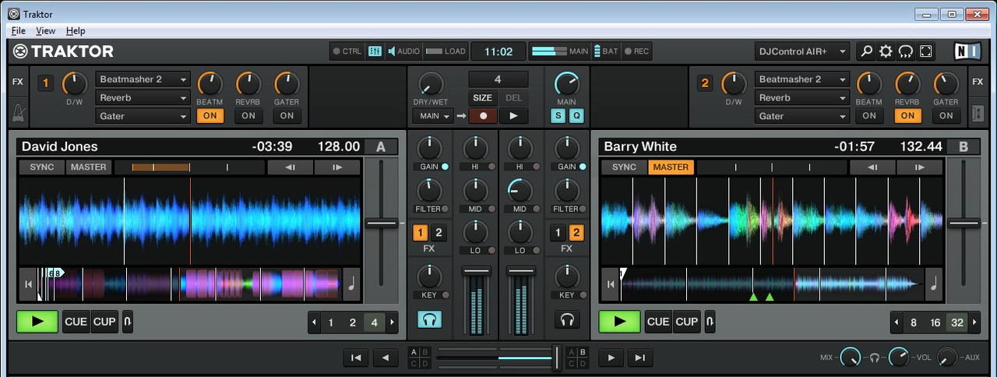
Task: Turn on GATER effect on FX unit 1
Action: pyautogui.click(x=287, y=116)
